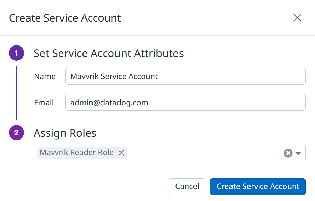
Task: Click the vertical purple step connector line
Action: [x=16, y=93]
